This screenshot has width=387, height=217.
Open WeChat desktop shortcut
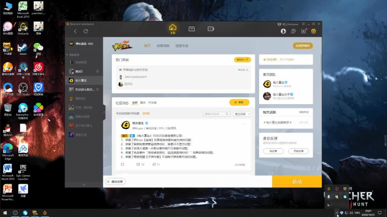click(38, 49)
